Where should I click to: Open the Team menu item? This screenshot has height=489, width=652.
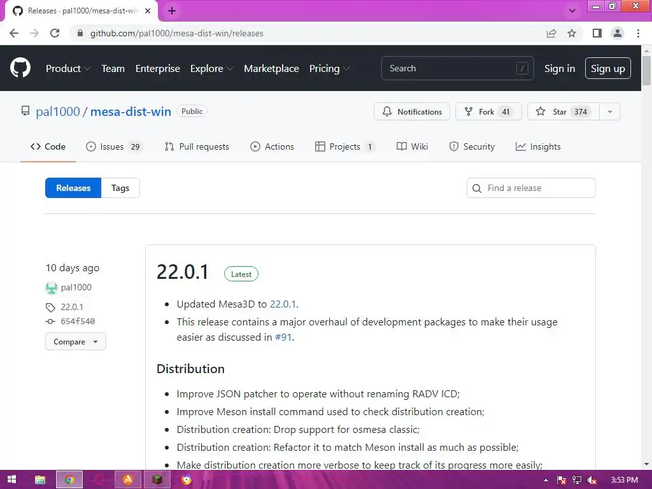tap(113, 68)
